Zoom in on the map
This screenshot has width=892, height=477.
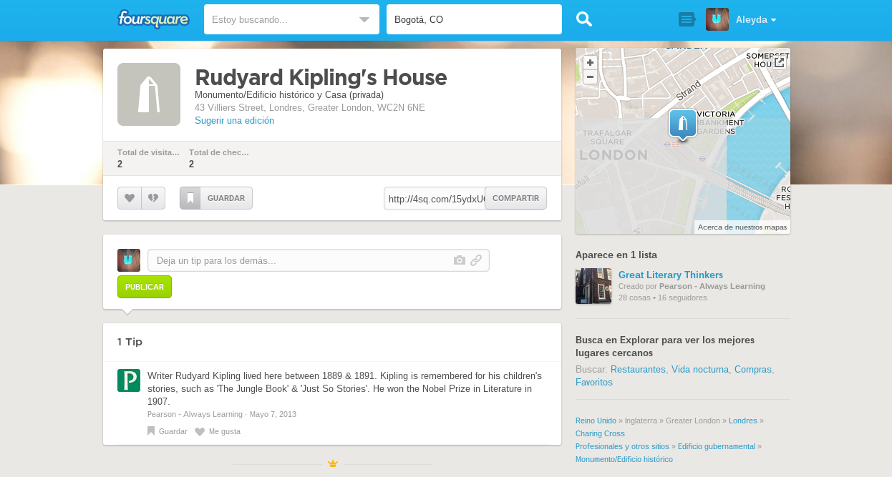(x=591, y=63)
